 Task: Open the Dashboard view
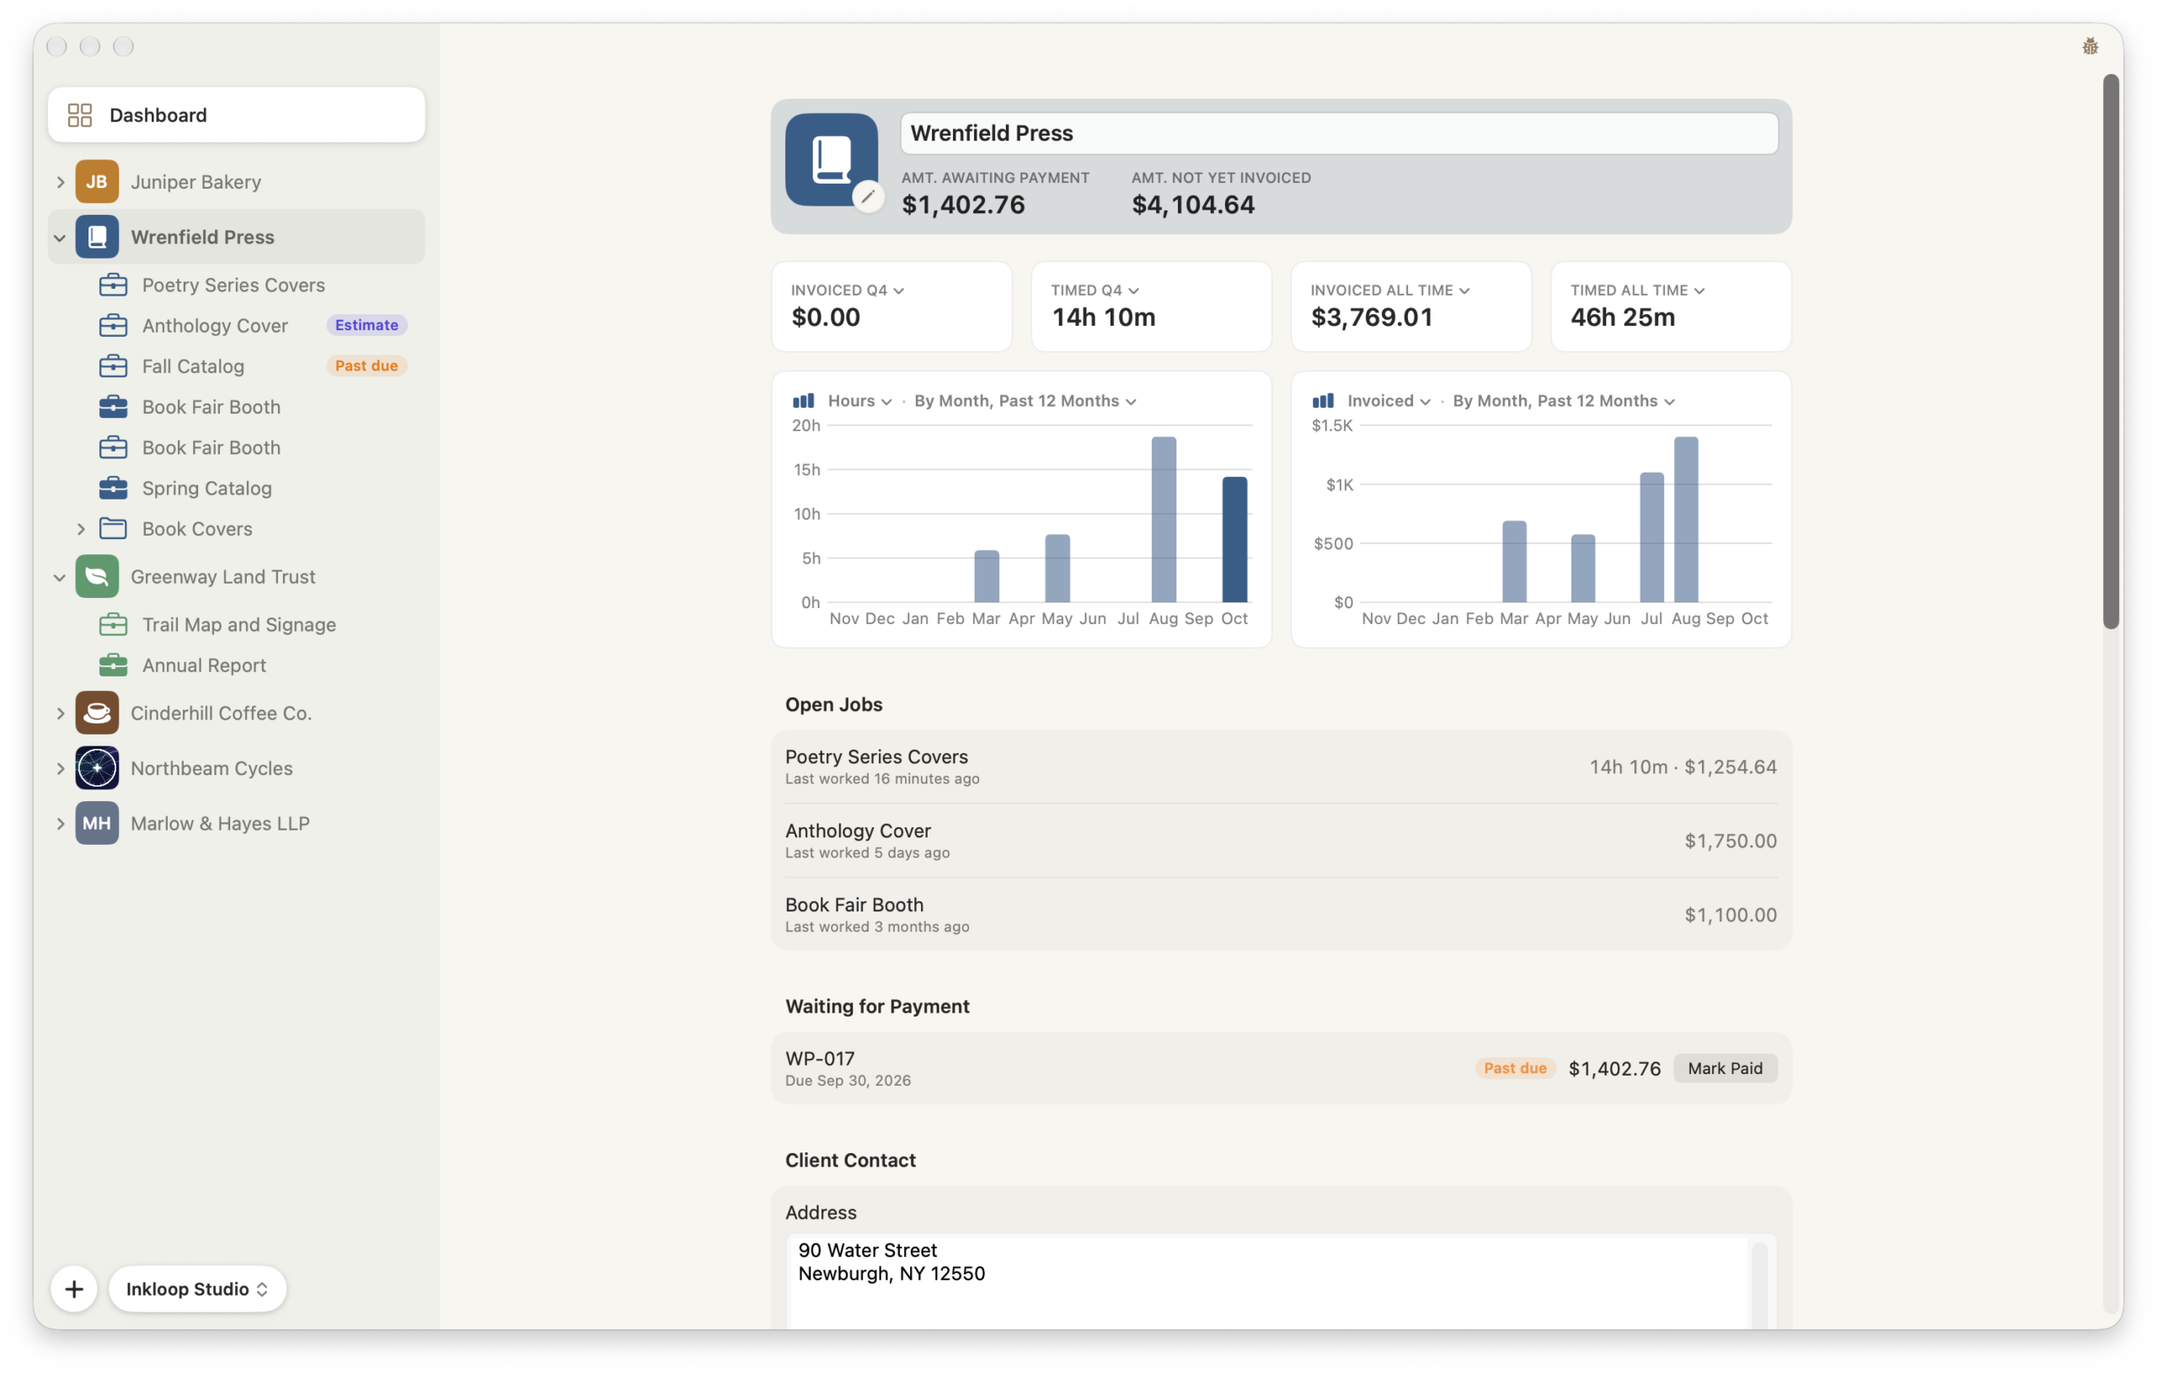click(237, 115)
